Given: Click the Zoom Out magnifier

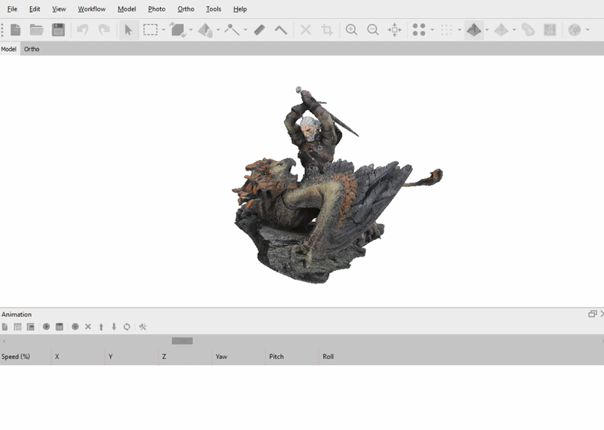Looking at the screenshot, I should pos(373,30).
